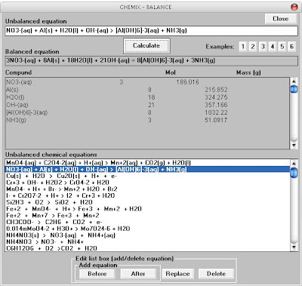The height and width of the screenshot is (286, 302).
Task: Click equations list scrollbar down arrow
Action: [294, 248]
